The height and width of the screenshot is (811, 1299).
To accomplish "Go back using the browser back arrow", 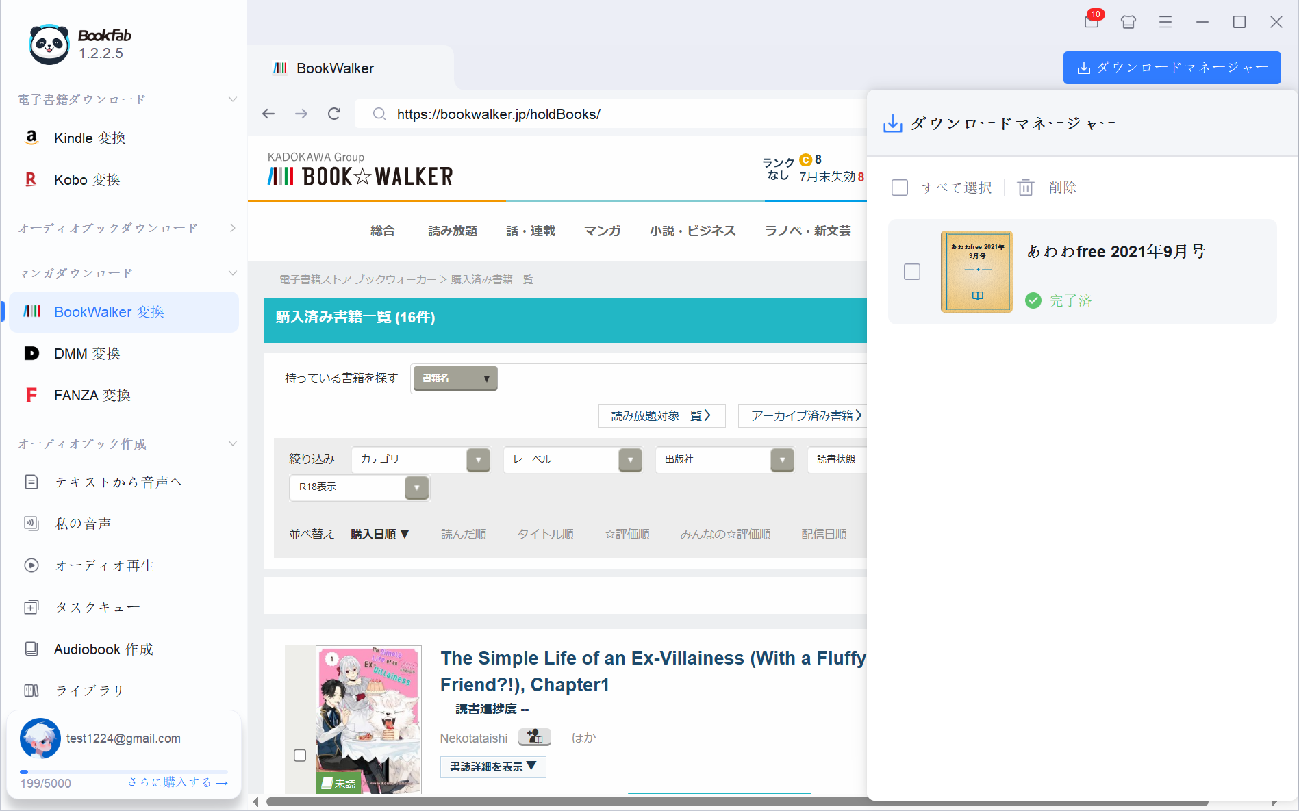I will [x=268, y=114].
